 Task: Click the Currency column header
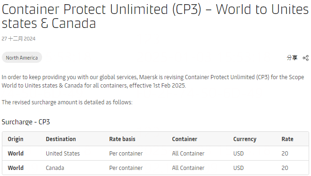245,139
